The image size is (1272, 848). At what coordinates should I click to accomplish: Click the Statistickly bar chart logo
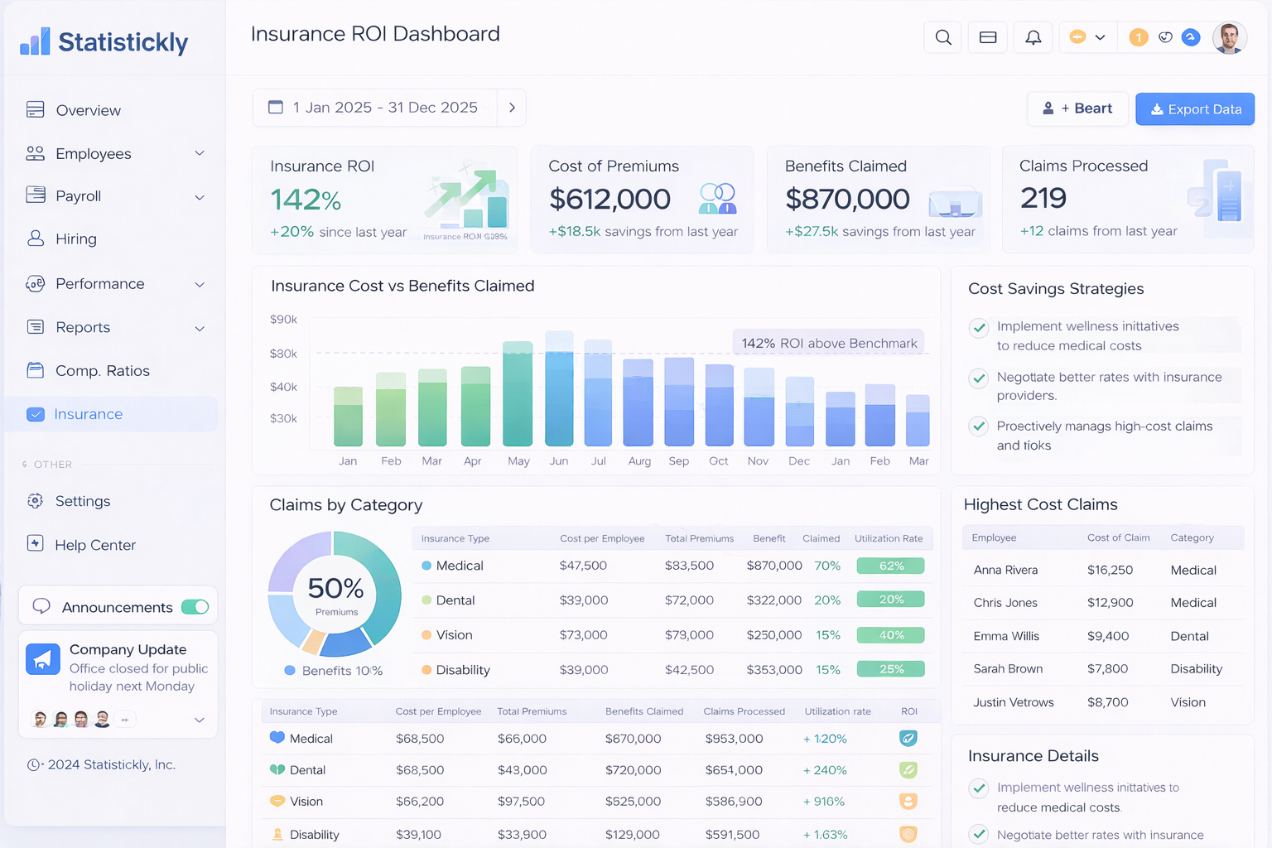coord(35,41)
